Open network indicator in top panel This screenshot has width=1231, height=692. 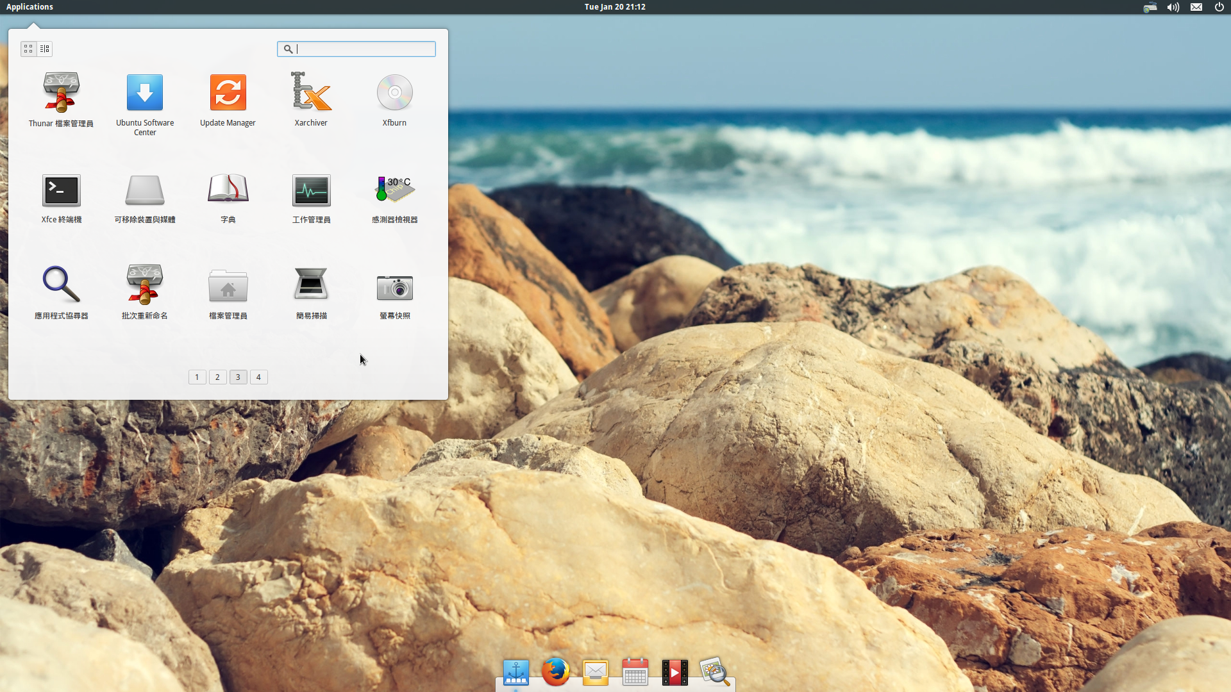[1150, 7]
